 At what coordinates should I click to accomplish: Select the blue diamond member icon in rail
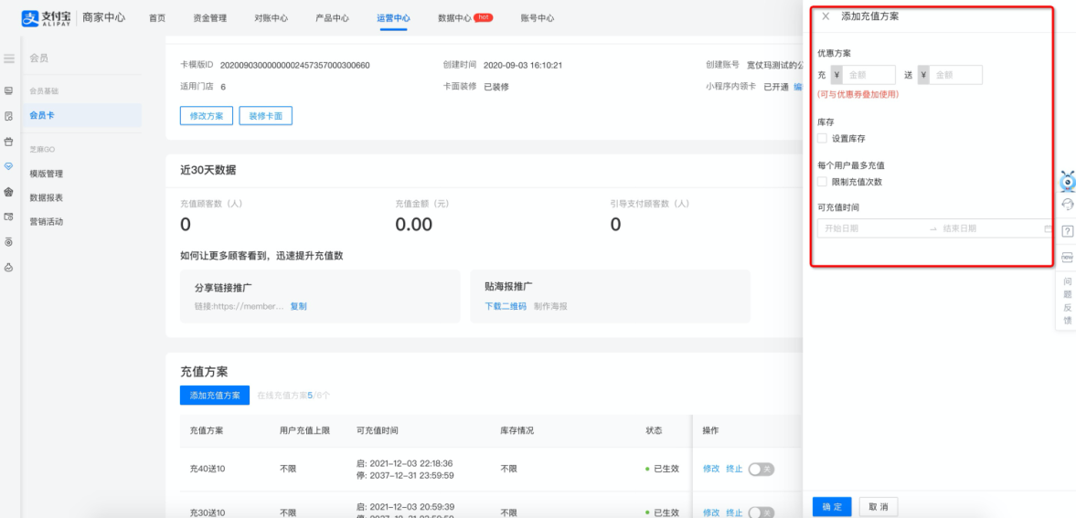pos(9,166)
